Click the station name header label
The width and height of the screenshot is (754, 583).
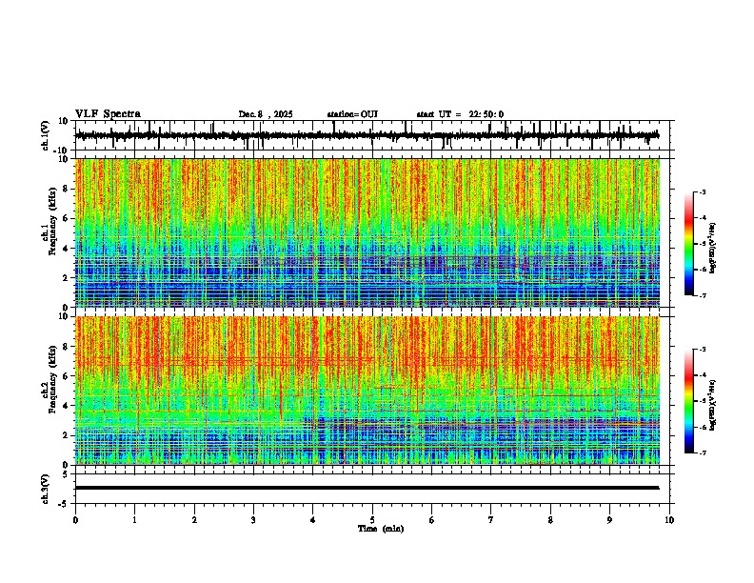click(x=352, y=114)
